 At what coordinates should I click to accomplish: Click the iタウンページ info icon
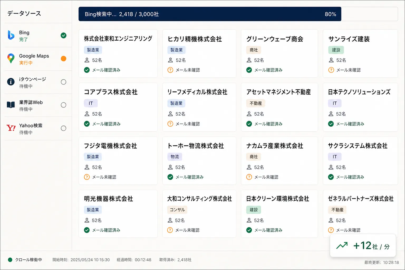(11, 82)
